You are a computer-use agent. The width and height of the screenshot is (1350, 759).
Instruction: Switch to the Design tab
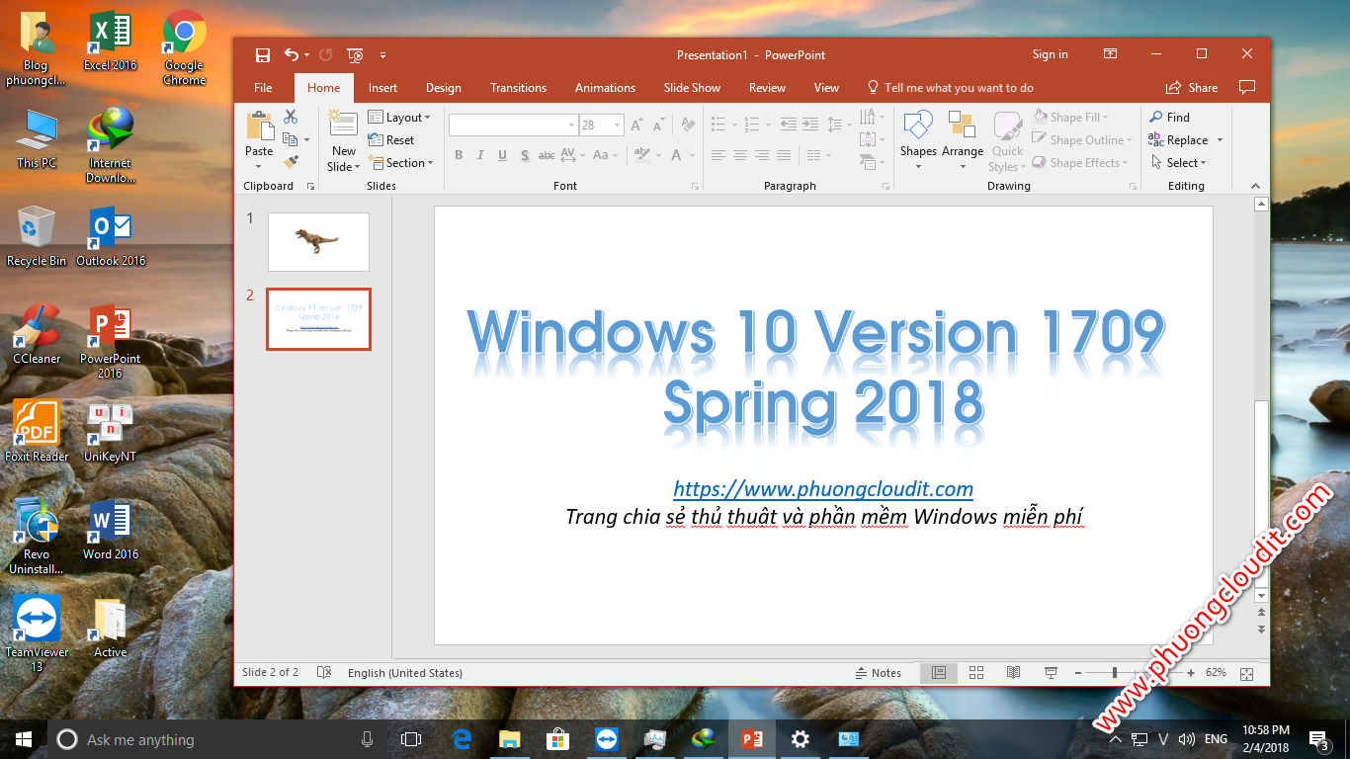[444, 87]
